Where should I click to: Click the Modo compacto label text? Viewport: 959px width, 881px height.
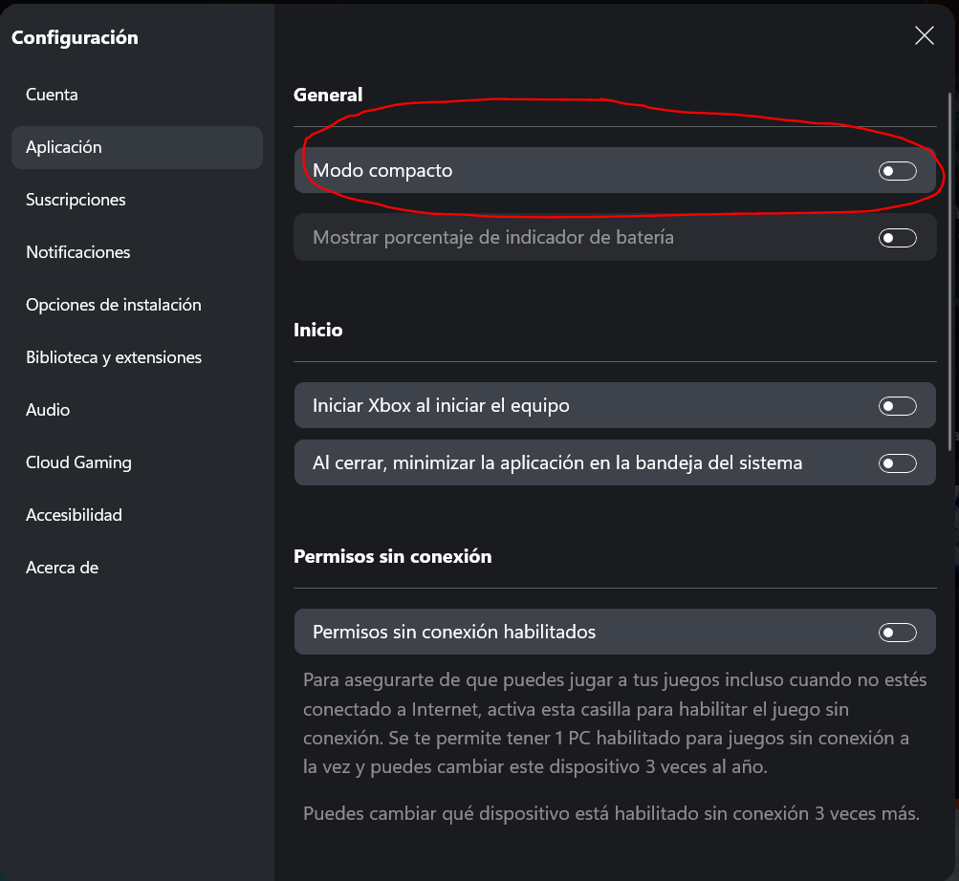pos(382,171)
